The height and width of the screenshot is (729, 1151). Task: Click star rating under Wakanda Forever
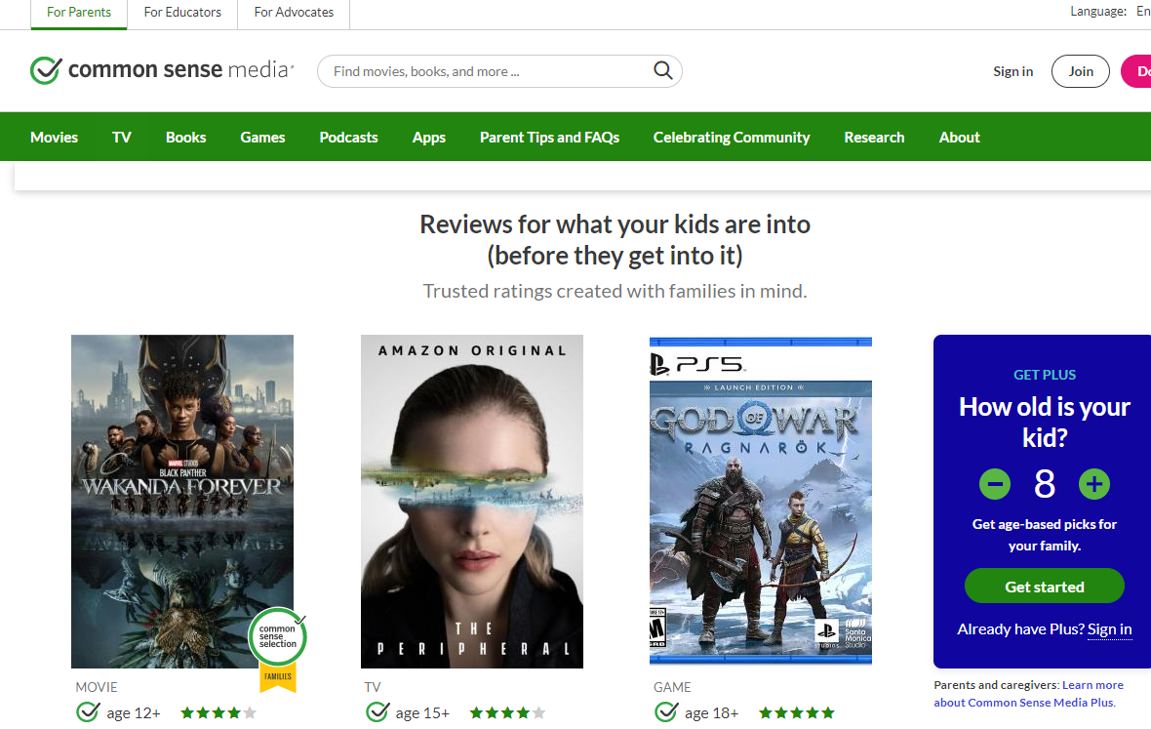(218, 712)
